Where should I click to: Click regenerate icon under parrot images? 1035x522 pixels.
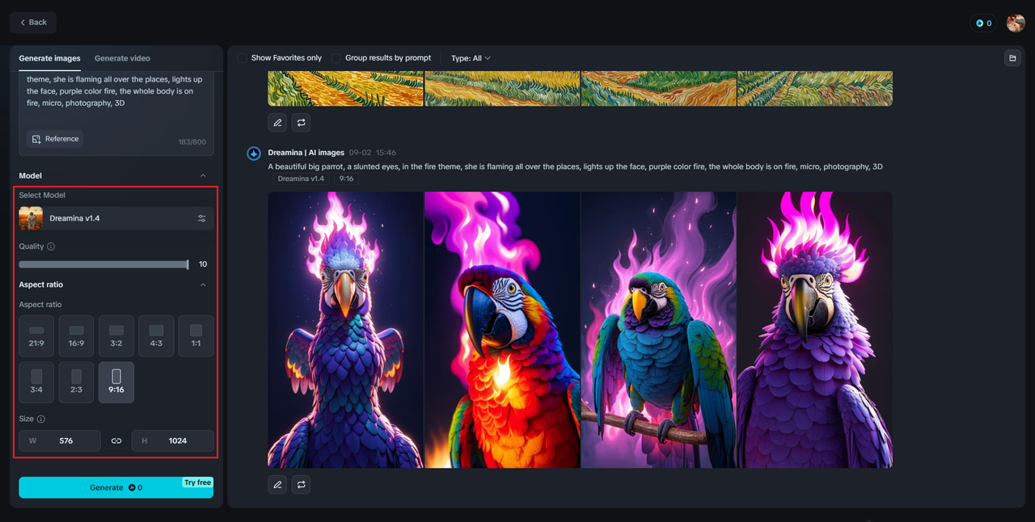pyautogui.click(x=301, y=484)
